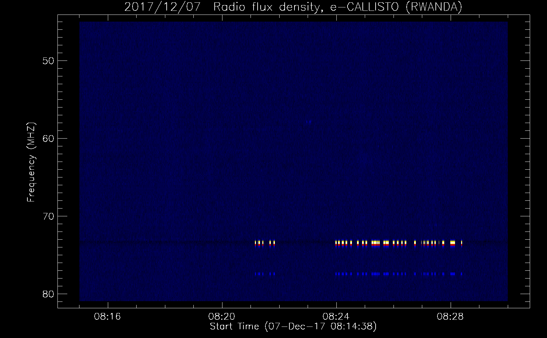547x338 pixels.
Task: Click the 08:20 time tick label
Action: pyautogui.click(x=222, y=317)
